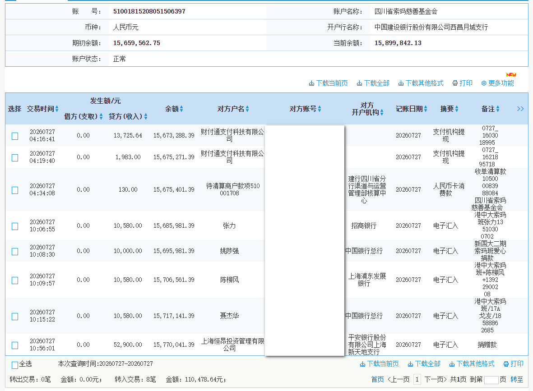Select row with time 04:19:40
Image resolution: width=533 pixels, height=391 pixels.
point(15,158)
